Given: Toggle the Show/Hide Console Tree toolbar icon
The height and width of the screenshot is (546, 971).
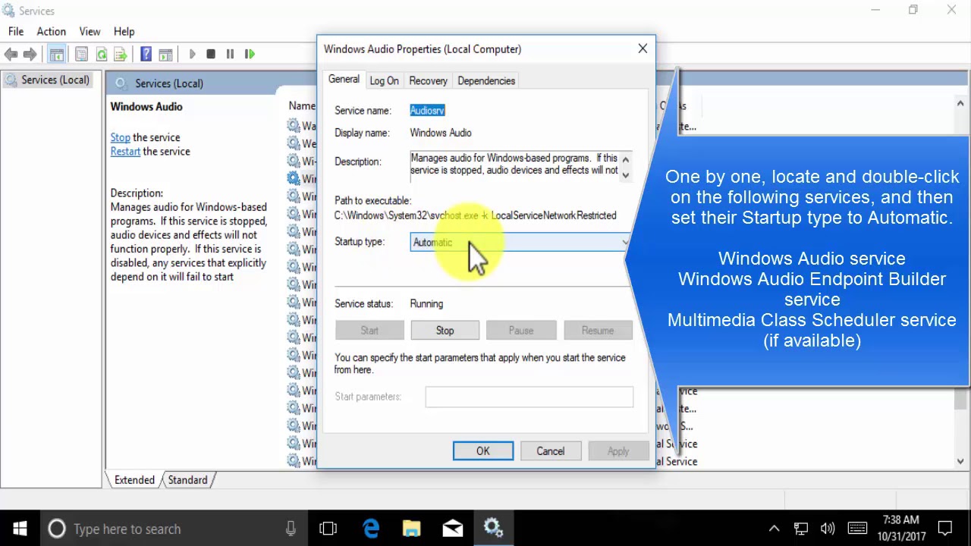Looking at the screenshot, I should pyautogui.click(x=57, y=54).
